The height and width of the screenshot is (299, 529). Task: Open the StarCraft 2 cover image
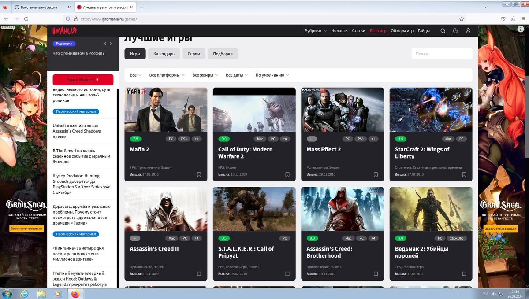coord(431,110)
